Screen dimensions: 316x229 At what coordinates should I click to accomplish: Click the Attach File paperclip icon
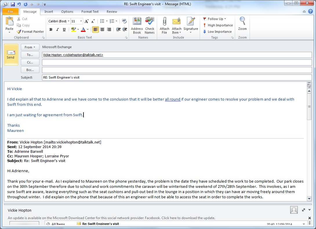pos(164,22)
